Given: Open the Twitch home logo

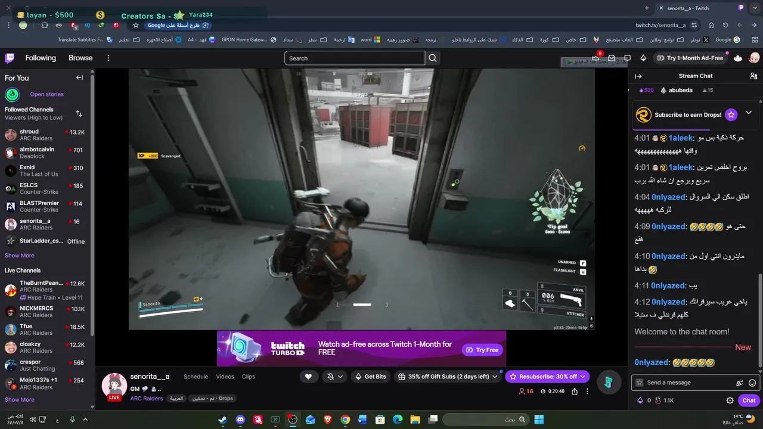Looking at the screenshot, I should click(x=10, y=58).
